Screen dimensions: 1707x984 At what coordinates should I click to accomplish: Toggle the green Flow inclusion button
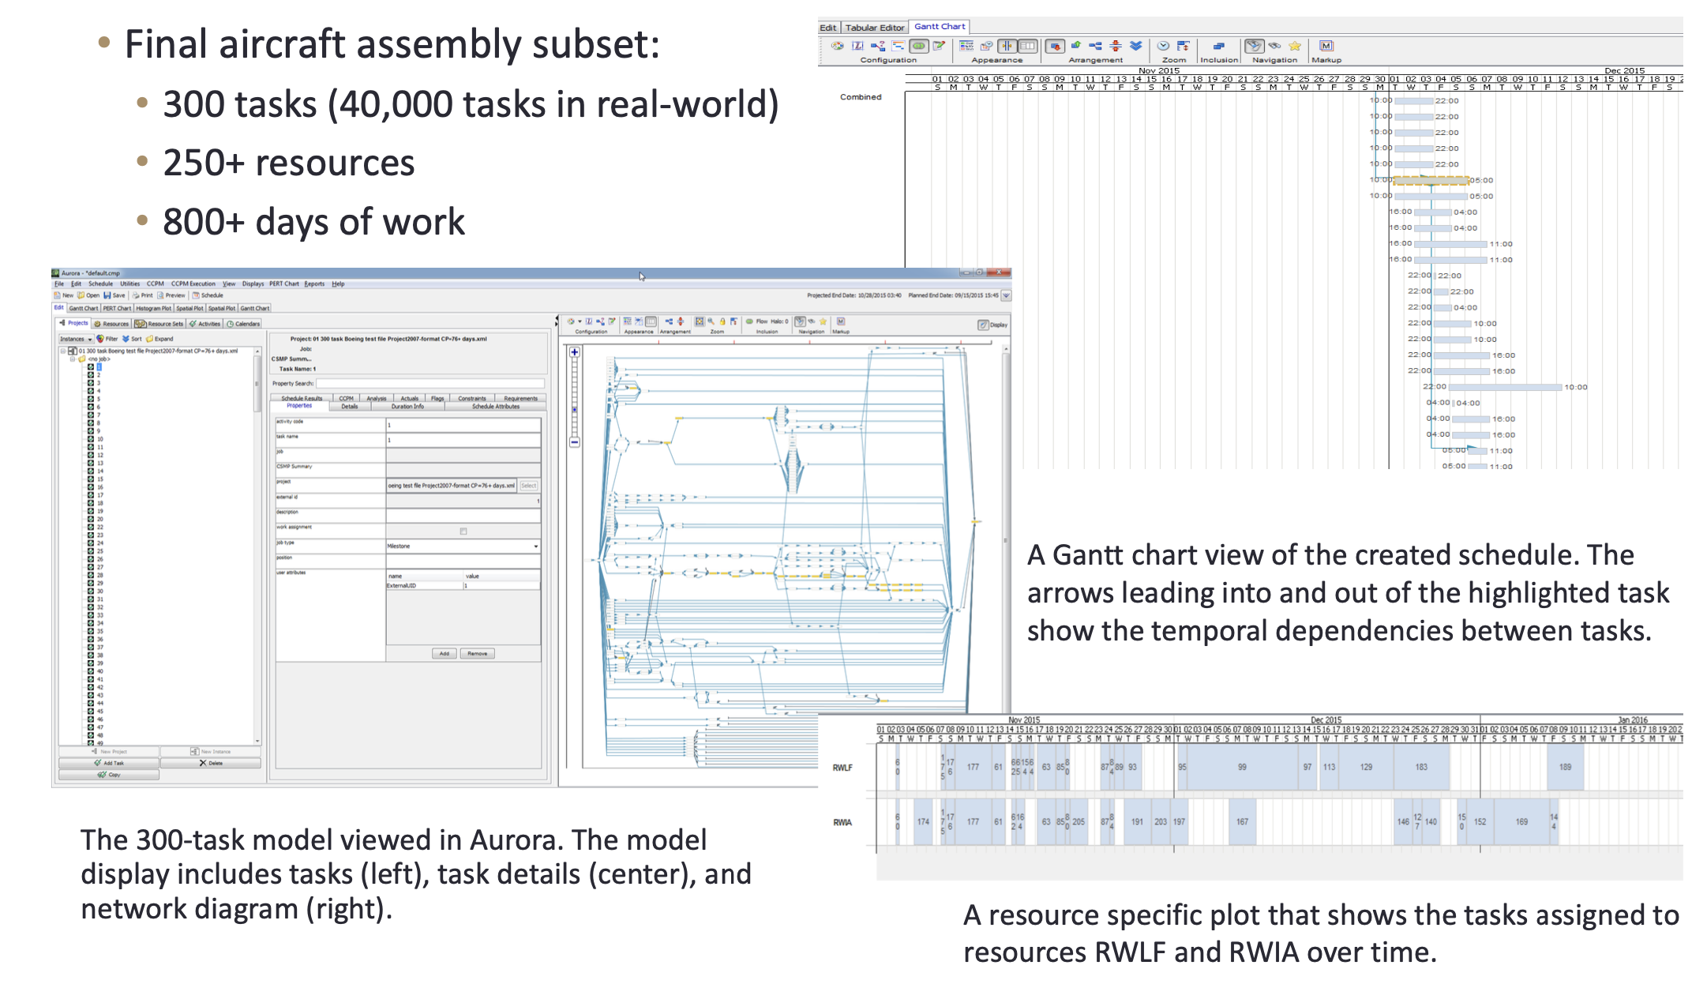click(749, 321)
